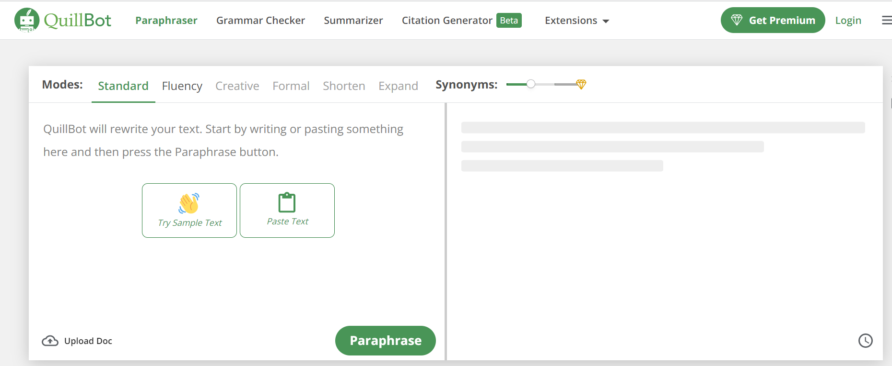Open the hamburger menu icon
Image resolution: width=892 pixels, height=366 pixels.
tap(887, 20)
